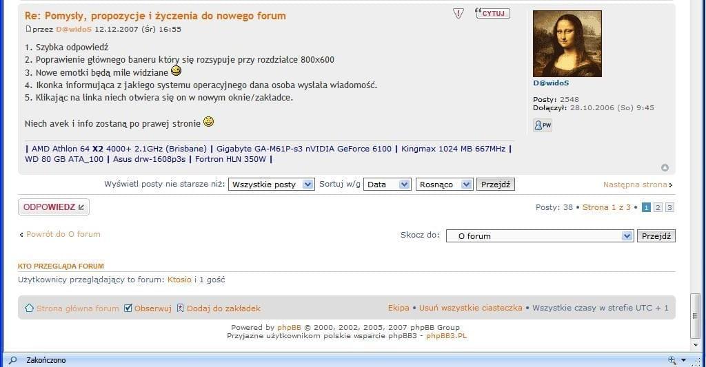Viewport: 706px width, 367px height.
Task: Click join date '28.10.2006 (So) 9:45'
Action: (x=612, y=108)
